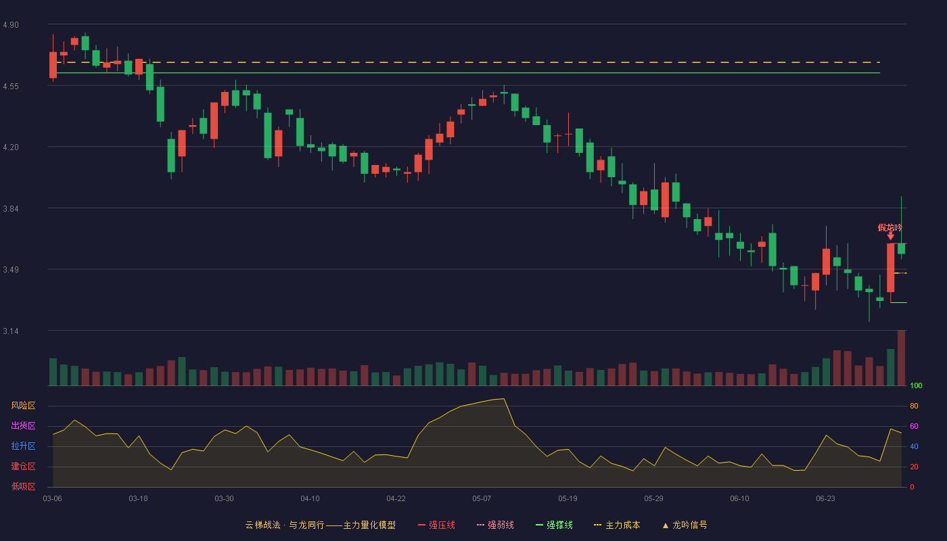Click the 60 indicator axis label
The width and height of the screenshot is (947, 541).
coord(914,426)
